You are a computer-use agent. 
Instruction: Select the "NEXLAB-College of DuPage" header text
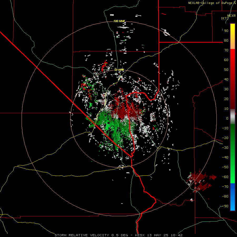210,3
